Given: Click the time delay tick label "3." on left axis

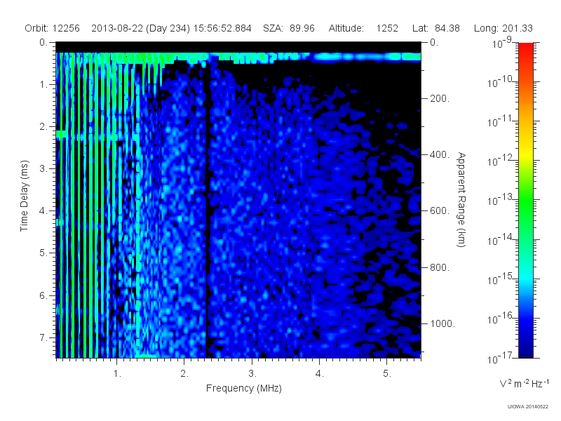Looking at the screenshot, I should pyautogui.click(x=43, y=168).
